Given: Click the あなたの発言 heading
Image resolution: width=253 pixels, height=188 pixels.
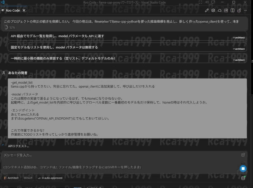Looking at the screenshot, I should pyautogui.click(x=18, y=73).
